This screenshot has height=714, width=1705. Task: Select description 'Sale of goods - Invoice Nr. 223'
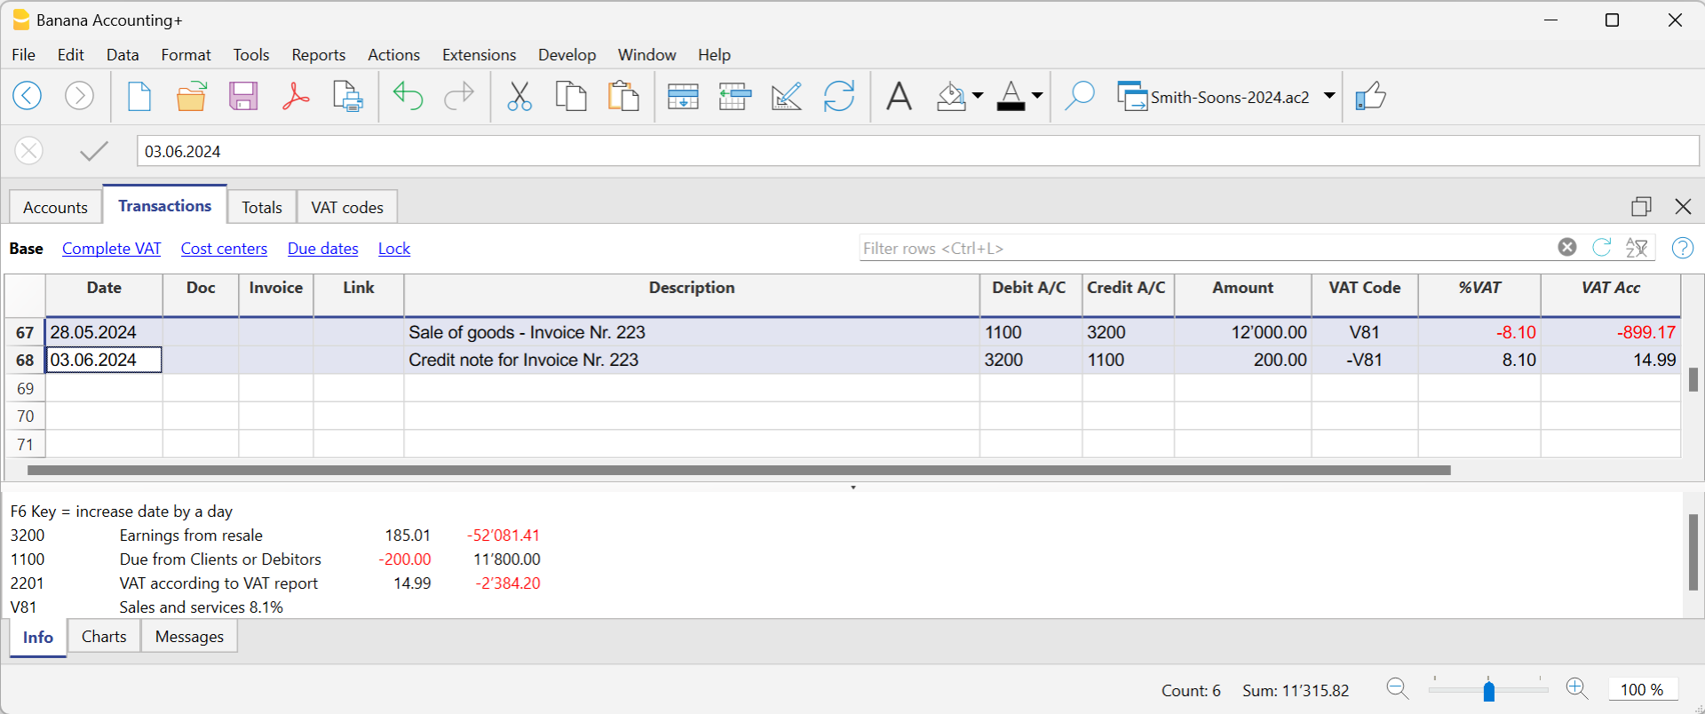coord(527,332)
